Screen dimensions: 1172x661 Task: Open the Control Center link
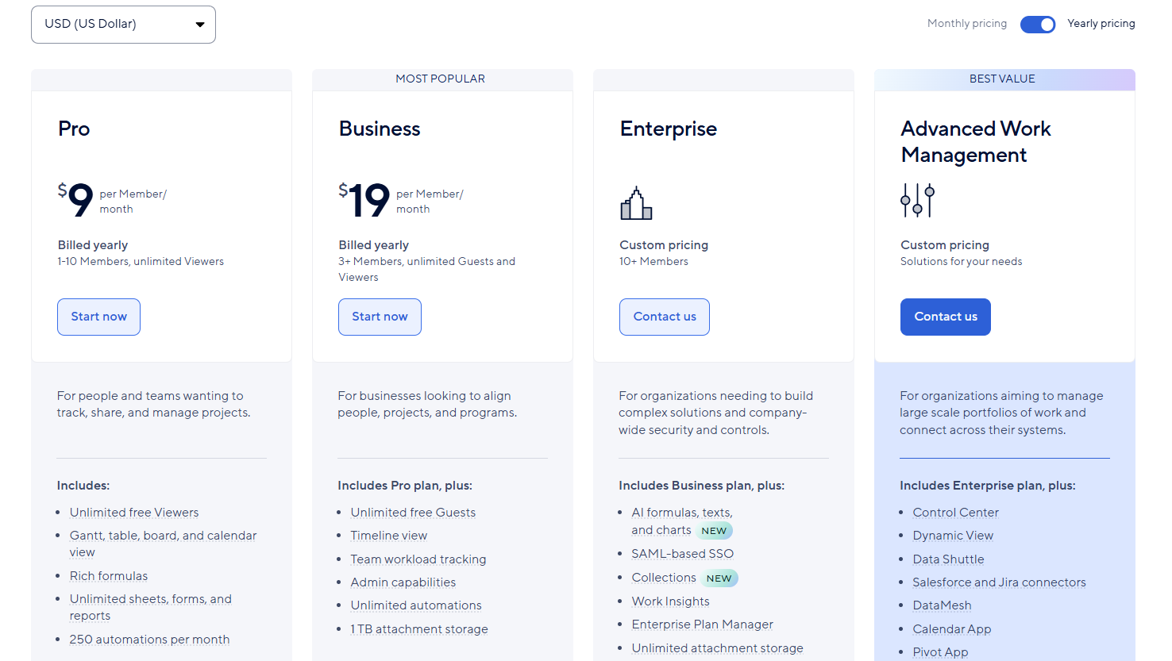[x=955, y=512]
